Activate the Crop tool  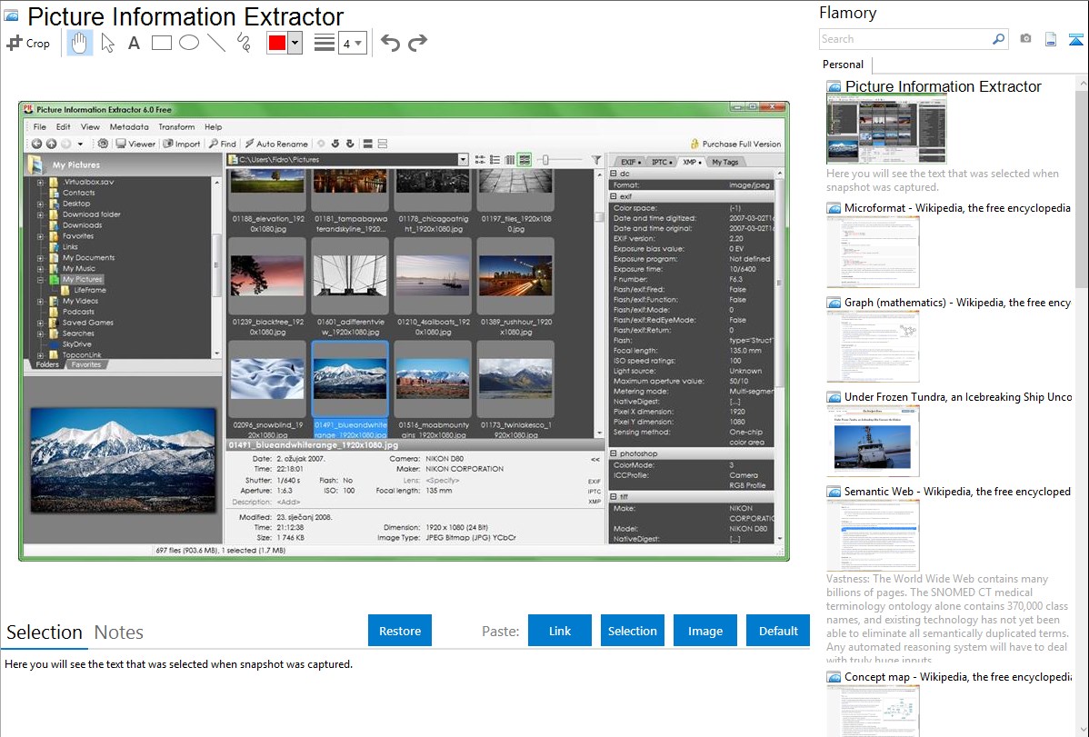(28, 43)
